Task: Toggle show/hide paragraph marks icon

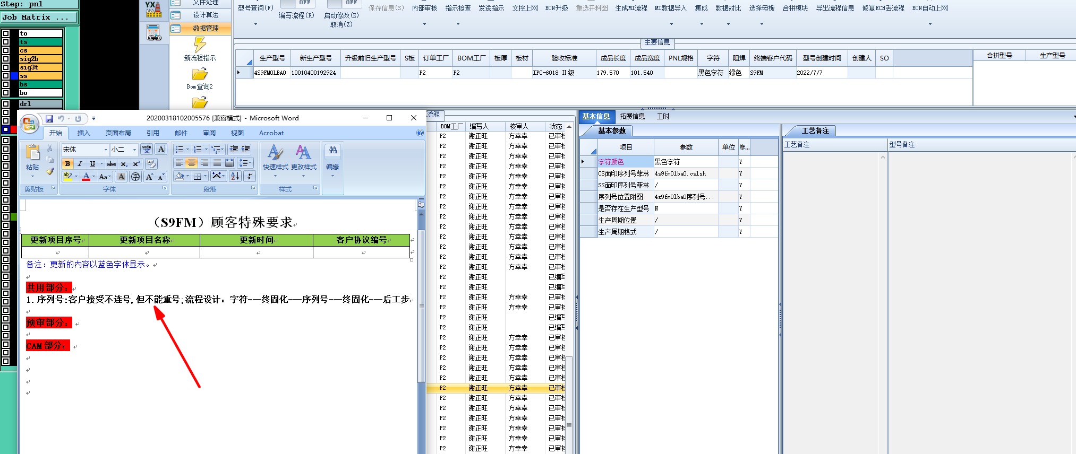Action: (x=249, y=176)
